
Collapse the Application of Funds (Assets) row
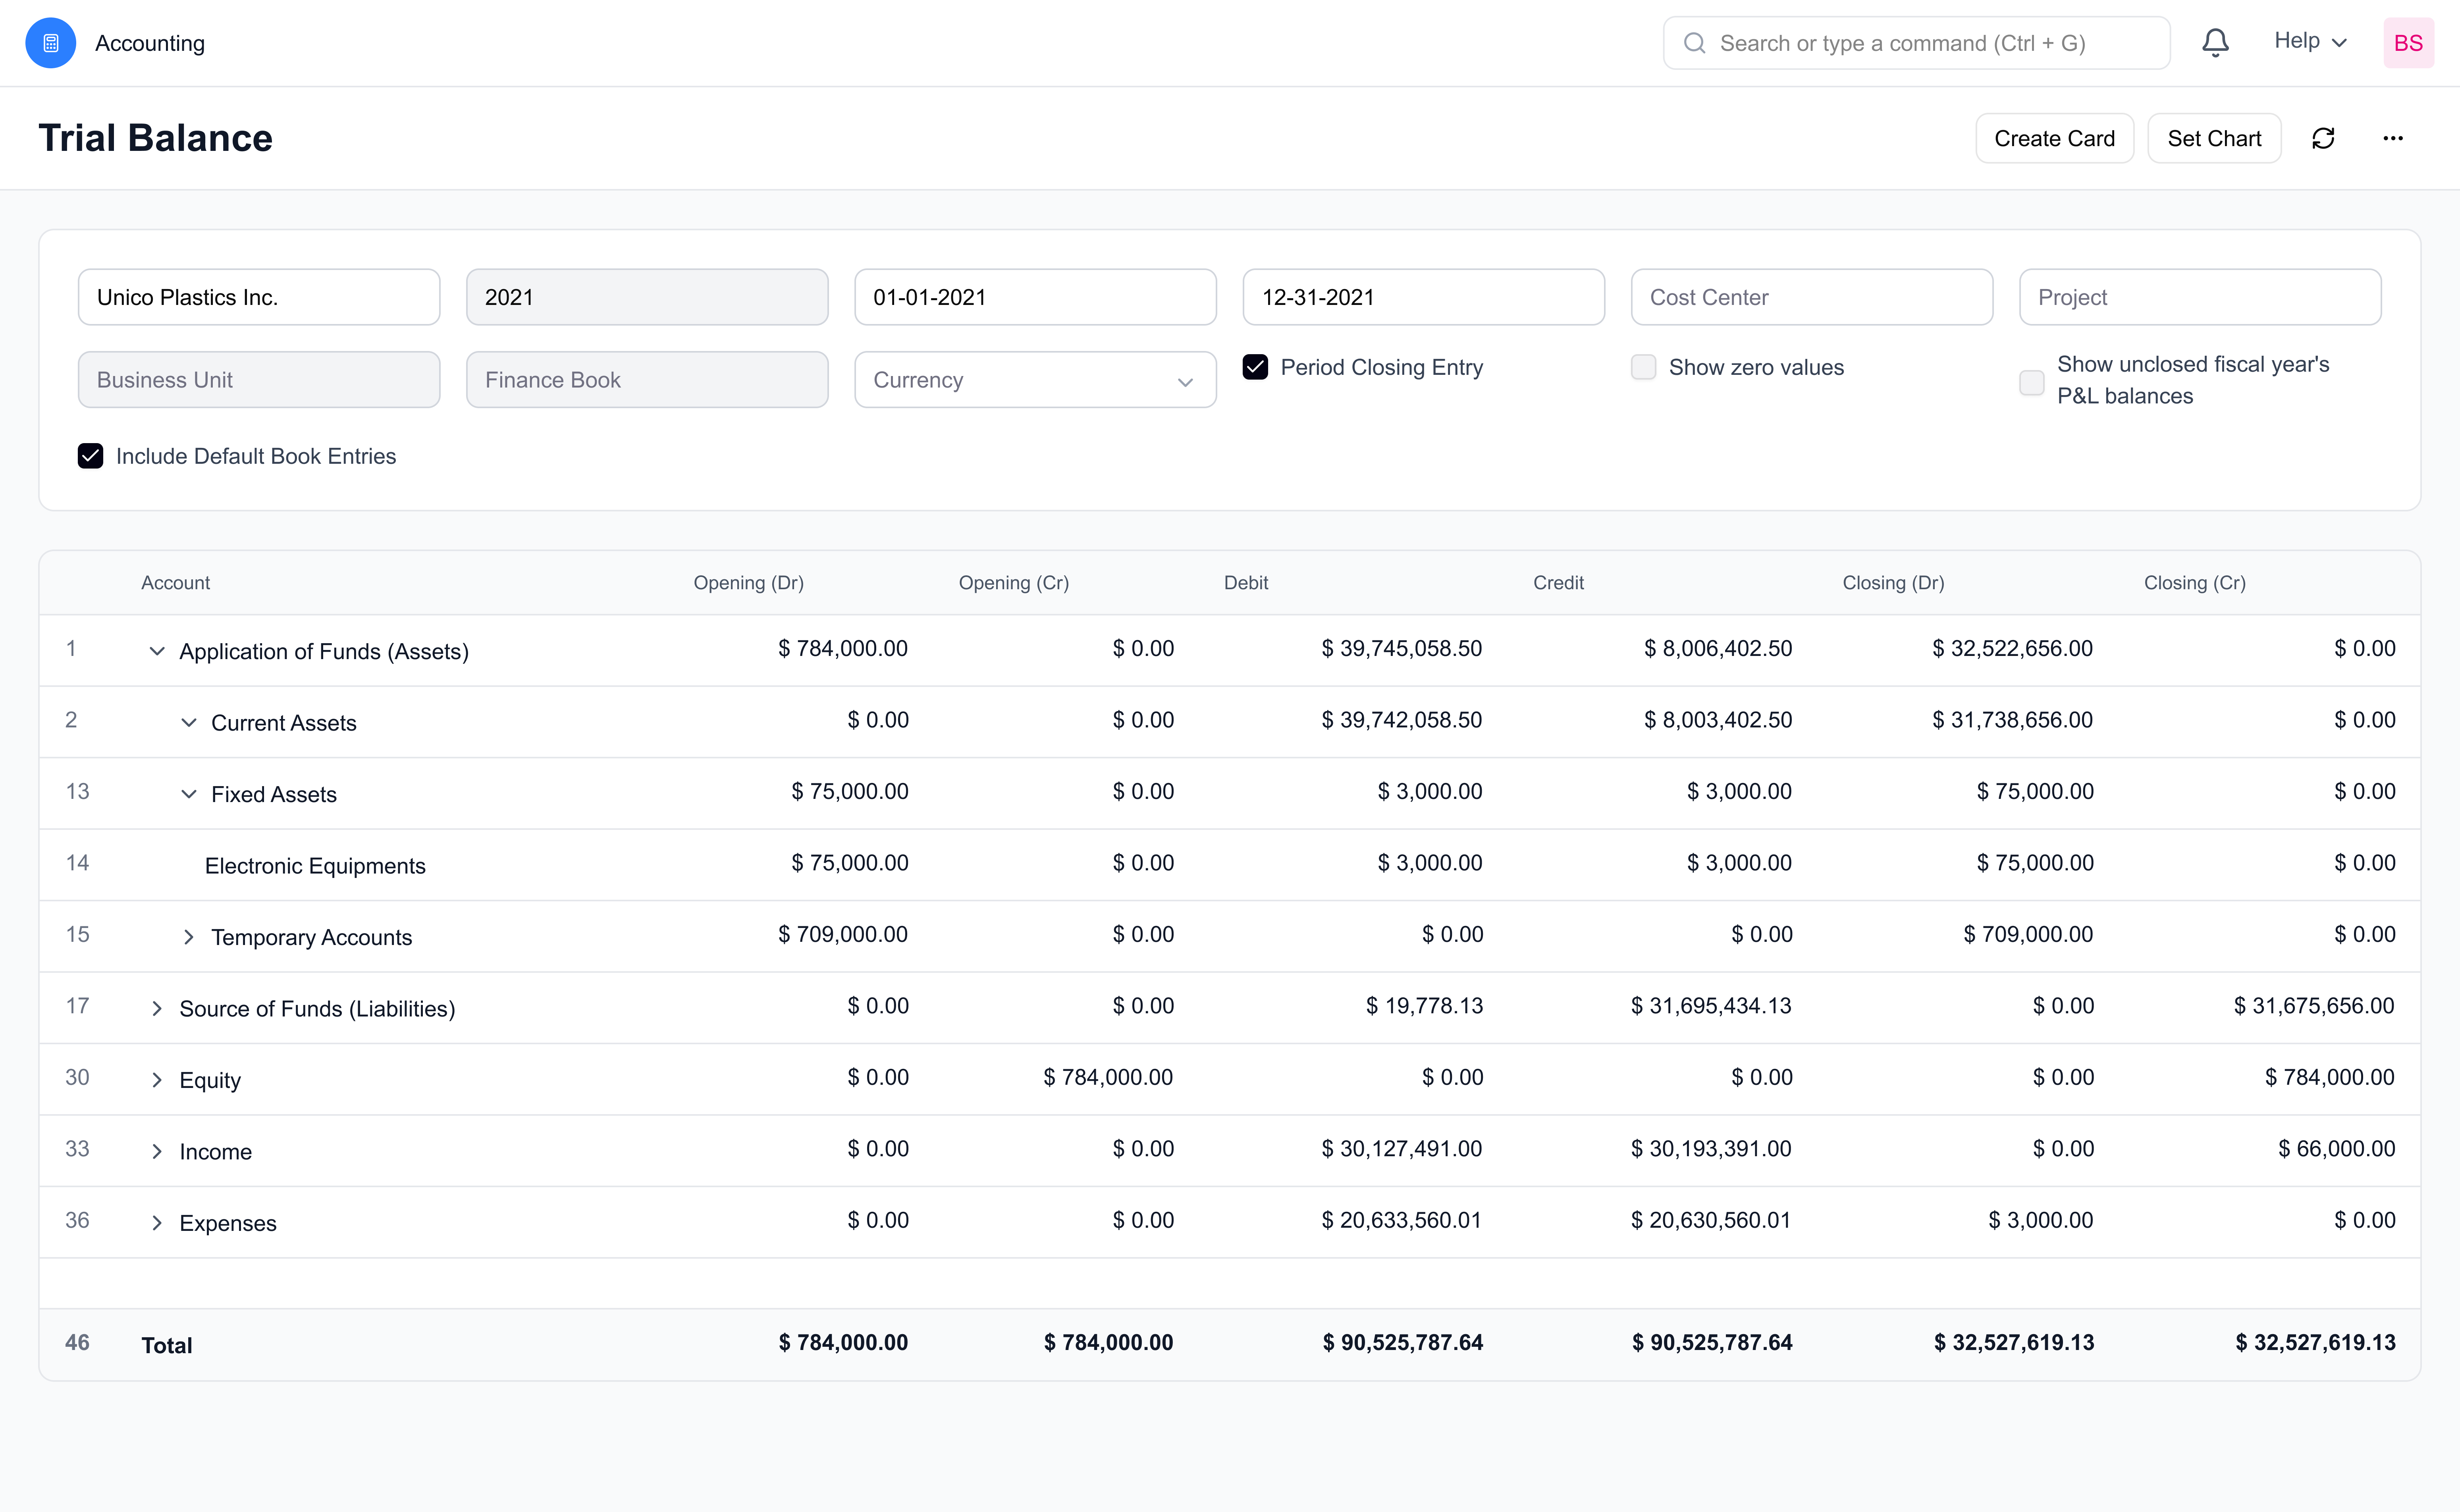tap(157, 651)
